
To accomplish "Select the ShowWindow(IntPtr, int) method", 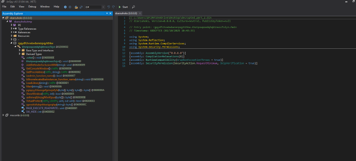I will pyautogui.click(x=50, y=94).
